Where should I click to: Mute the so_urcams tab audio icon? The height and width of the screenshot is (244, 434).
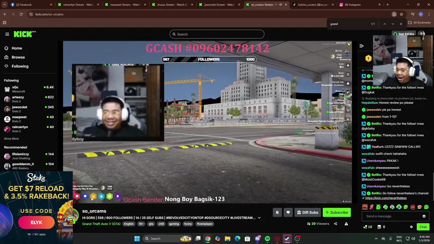280,5
